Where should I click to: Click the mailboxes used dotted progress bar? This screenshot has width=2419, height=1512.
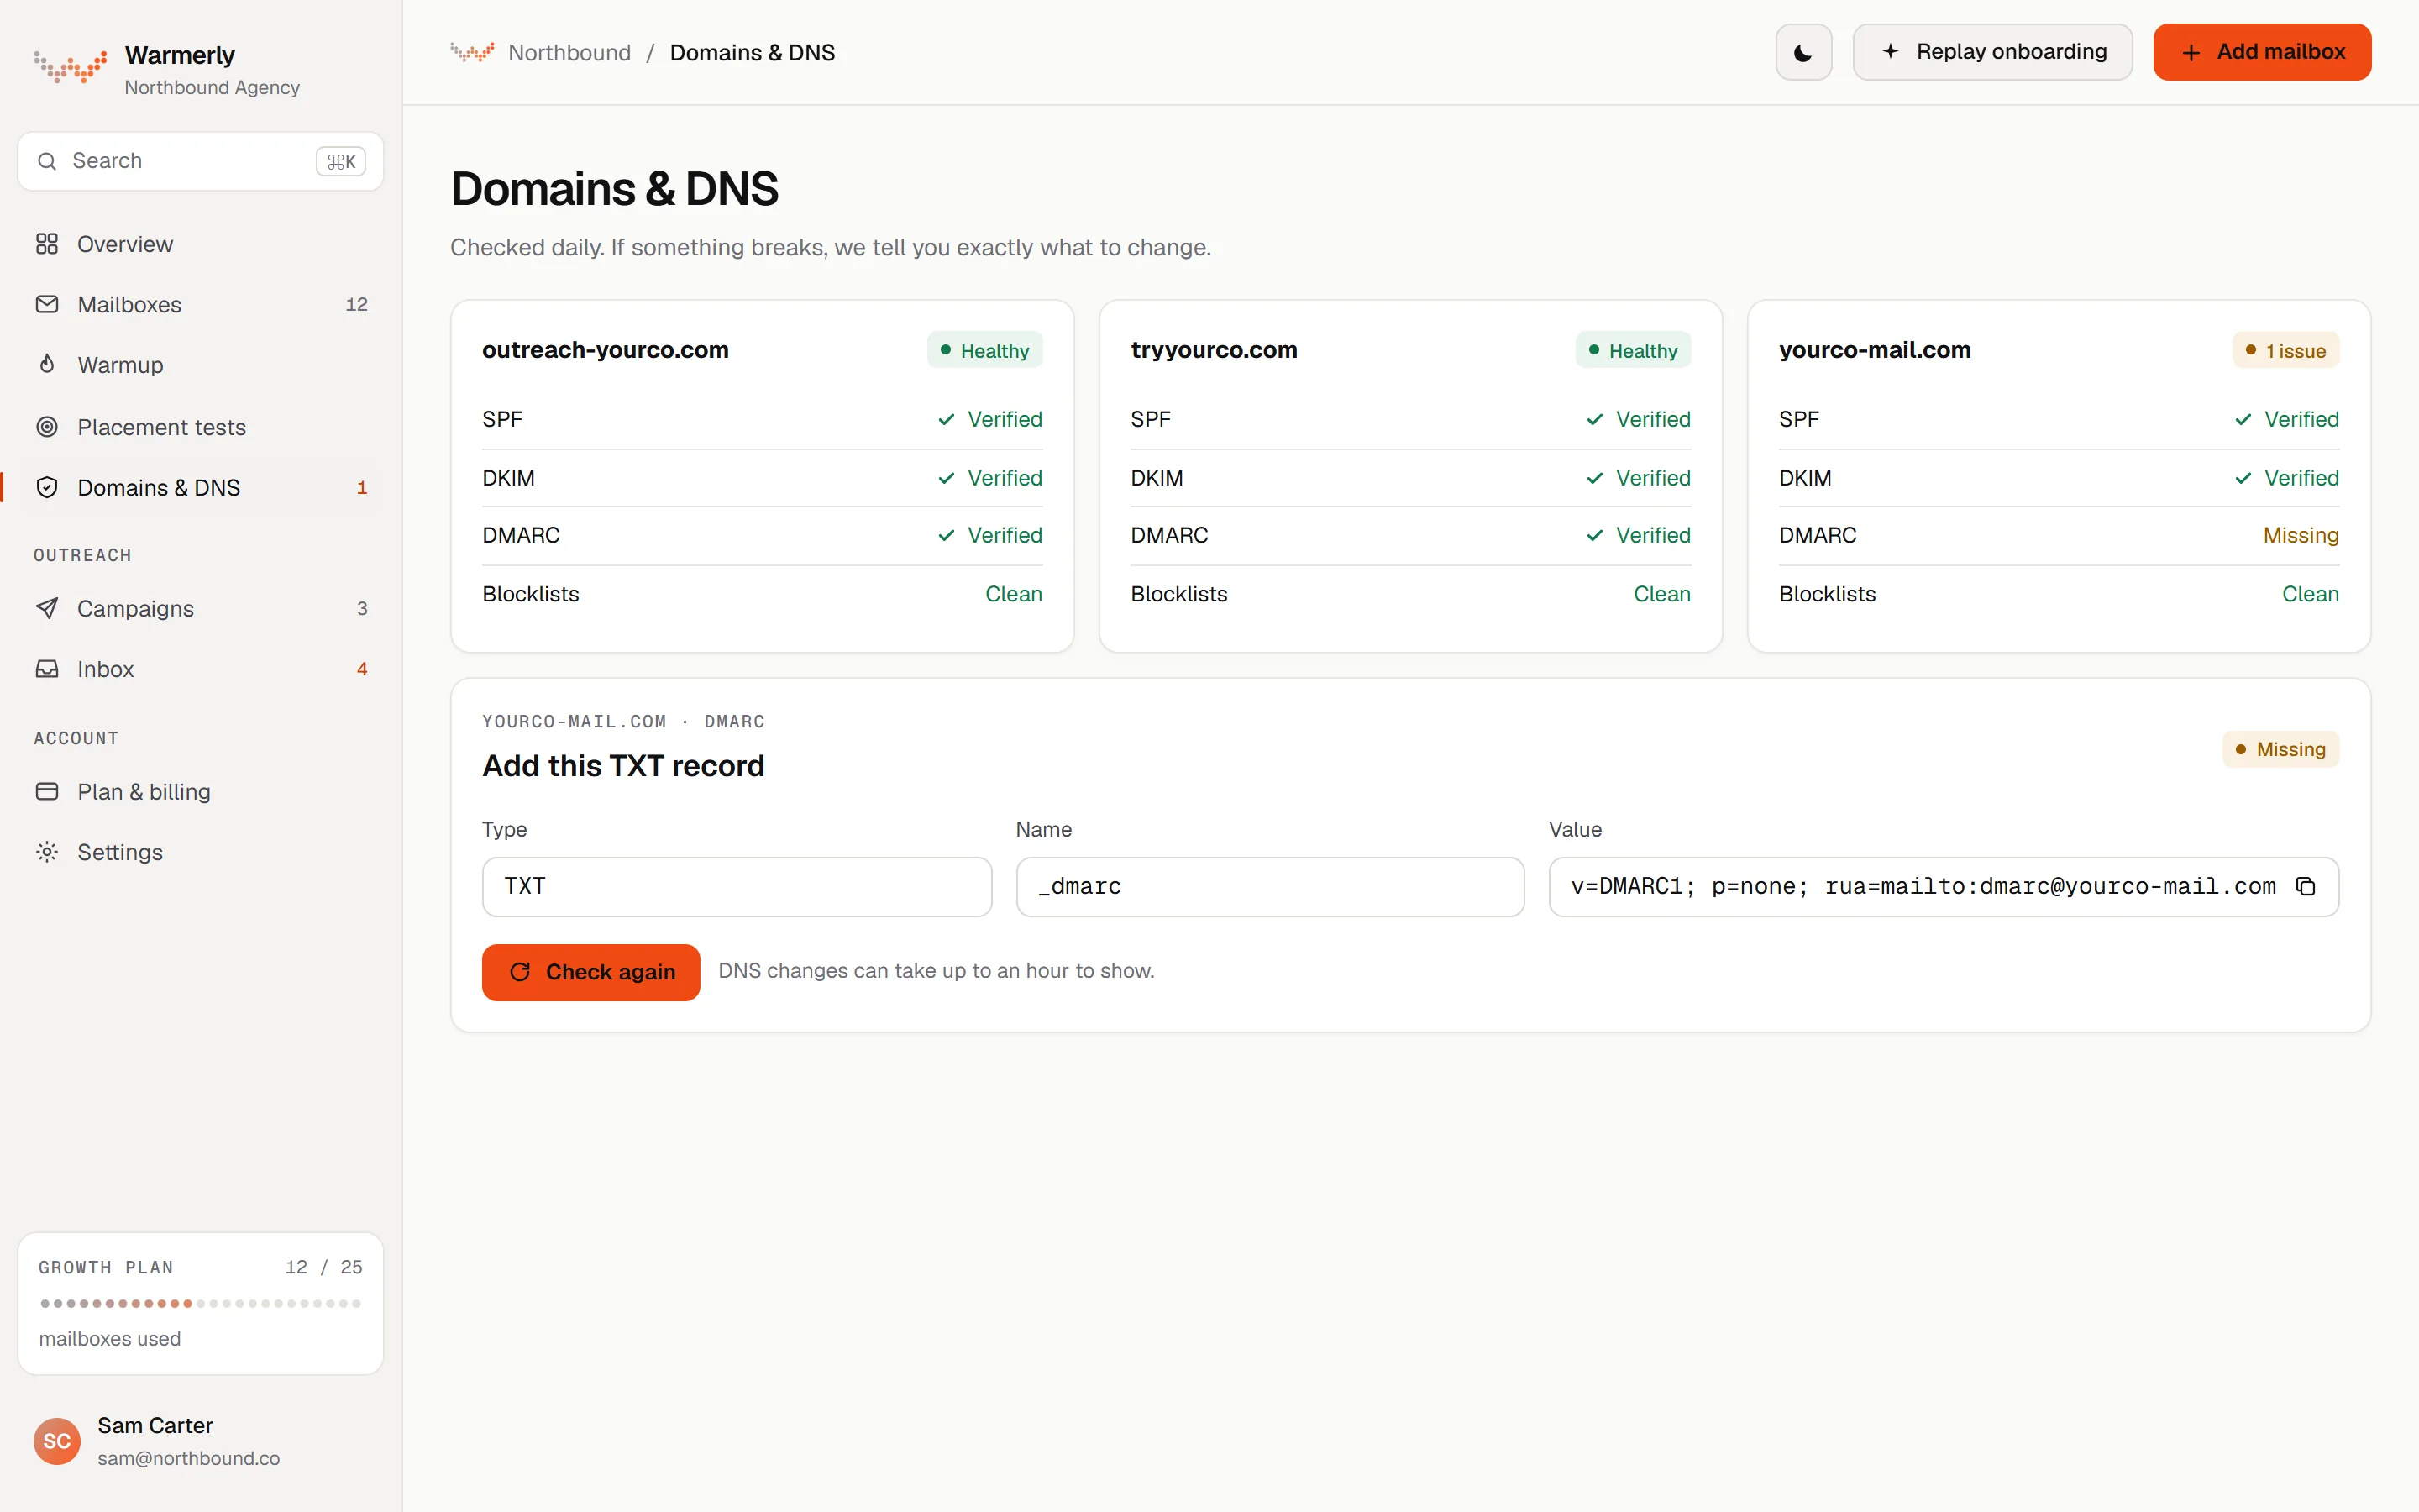200,1303
